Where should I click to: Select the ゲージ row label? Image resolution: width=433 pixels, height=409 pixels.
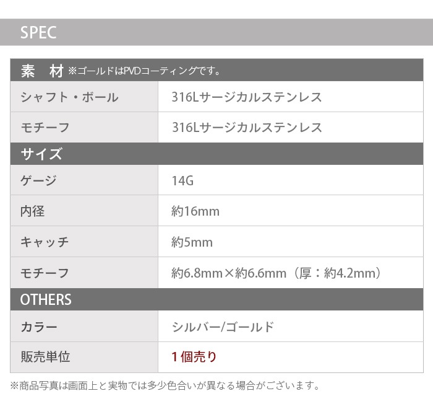pyautogui.click(x=38, y=181)
